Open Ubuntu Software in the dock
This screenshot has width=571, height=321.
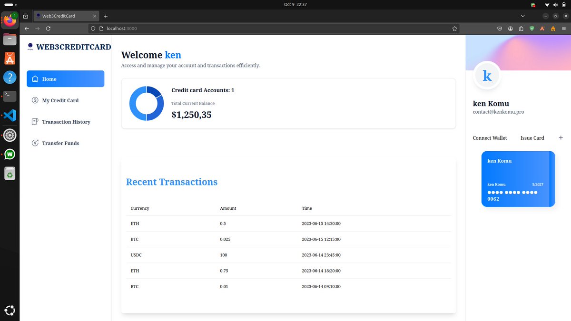[x=10, y=58]
